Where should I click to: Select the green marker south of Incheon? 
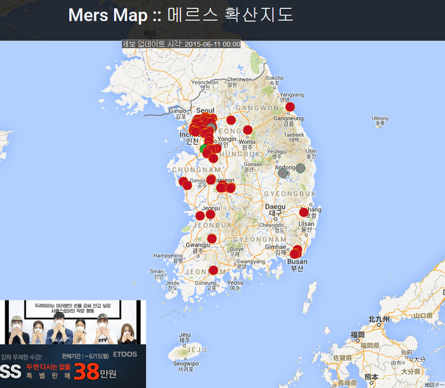[x=203, y=149]
